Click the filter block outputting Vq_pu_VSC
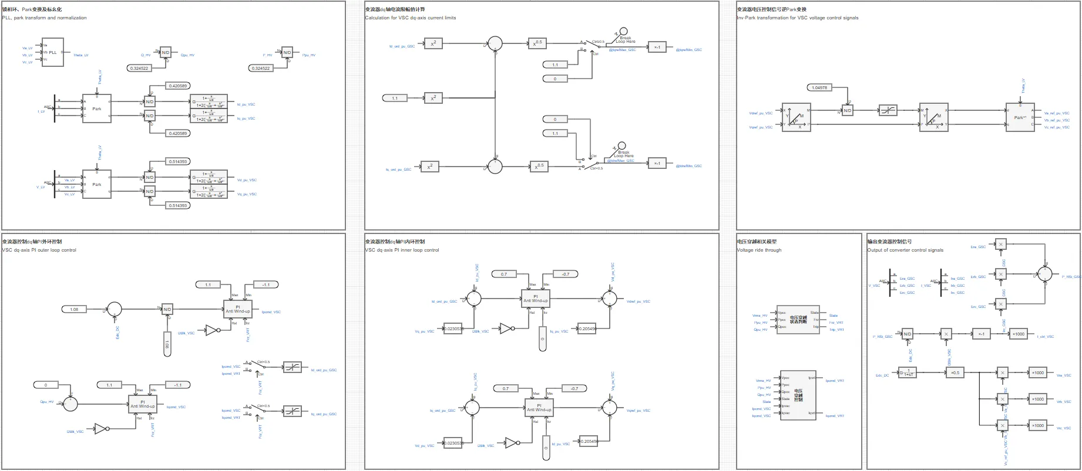1082x471 pixels. tap(209, 191)
